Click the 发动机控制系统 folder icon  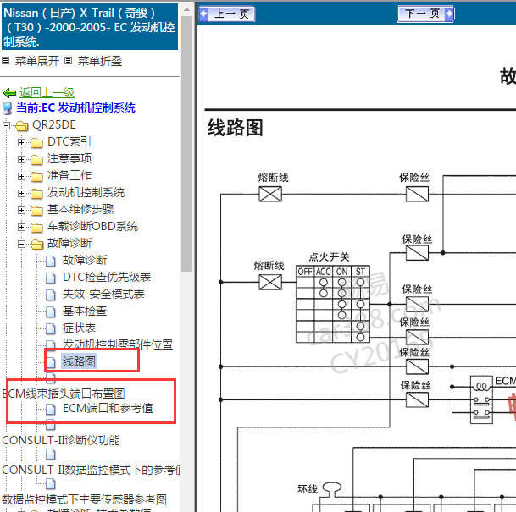pyautogui.click(x=36, y=194)
